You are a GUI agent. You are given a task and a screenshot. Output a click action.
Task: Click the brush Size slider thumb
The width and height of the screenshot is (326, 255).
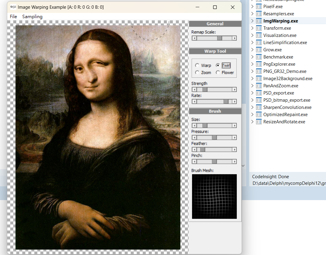tap(205, 125)
